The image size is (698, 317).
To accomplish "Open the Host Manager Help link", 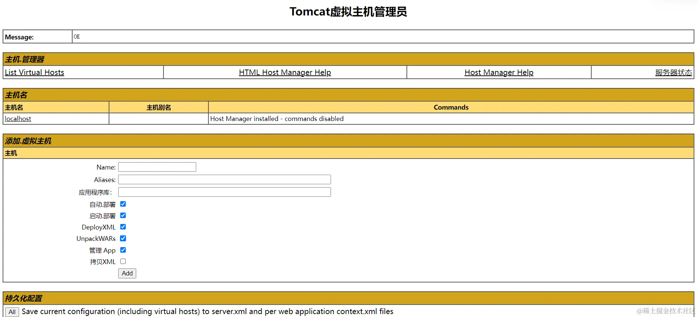I will (x=499, y=72).
